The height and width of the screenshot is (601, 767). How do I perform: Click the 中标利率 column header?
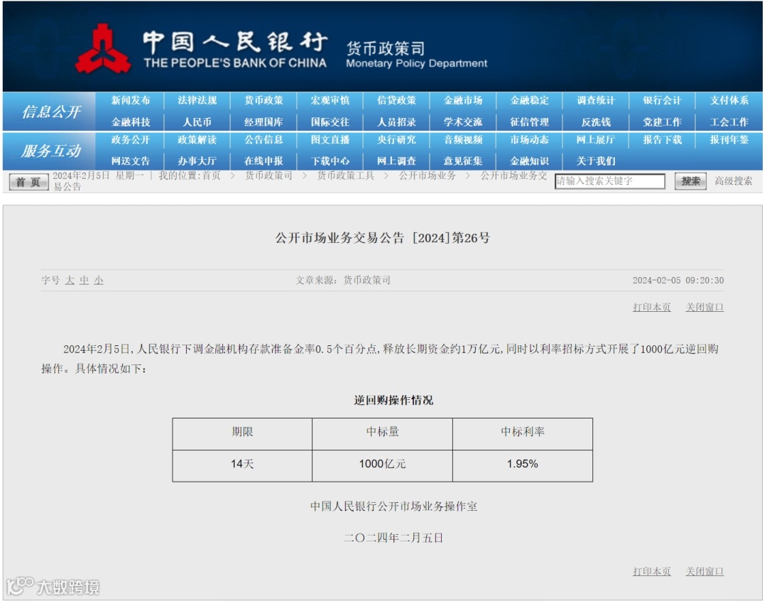[523, 433]
